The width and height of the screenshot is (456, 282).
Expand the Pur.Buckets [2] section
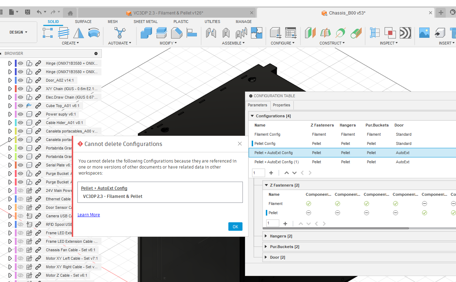[266, 247]
